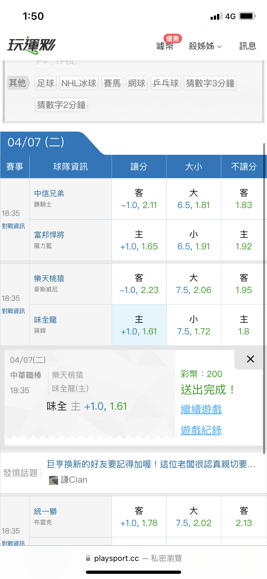267x579 pixels.
Task: Open 猜數字3分鐘 game
Action: (x=210, y=83)
